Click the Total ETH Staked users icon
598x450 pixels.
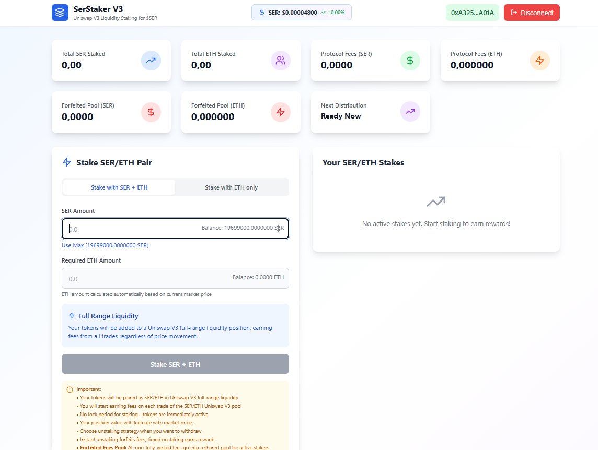tap(281, 61)
